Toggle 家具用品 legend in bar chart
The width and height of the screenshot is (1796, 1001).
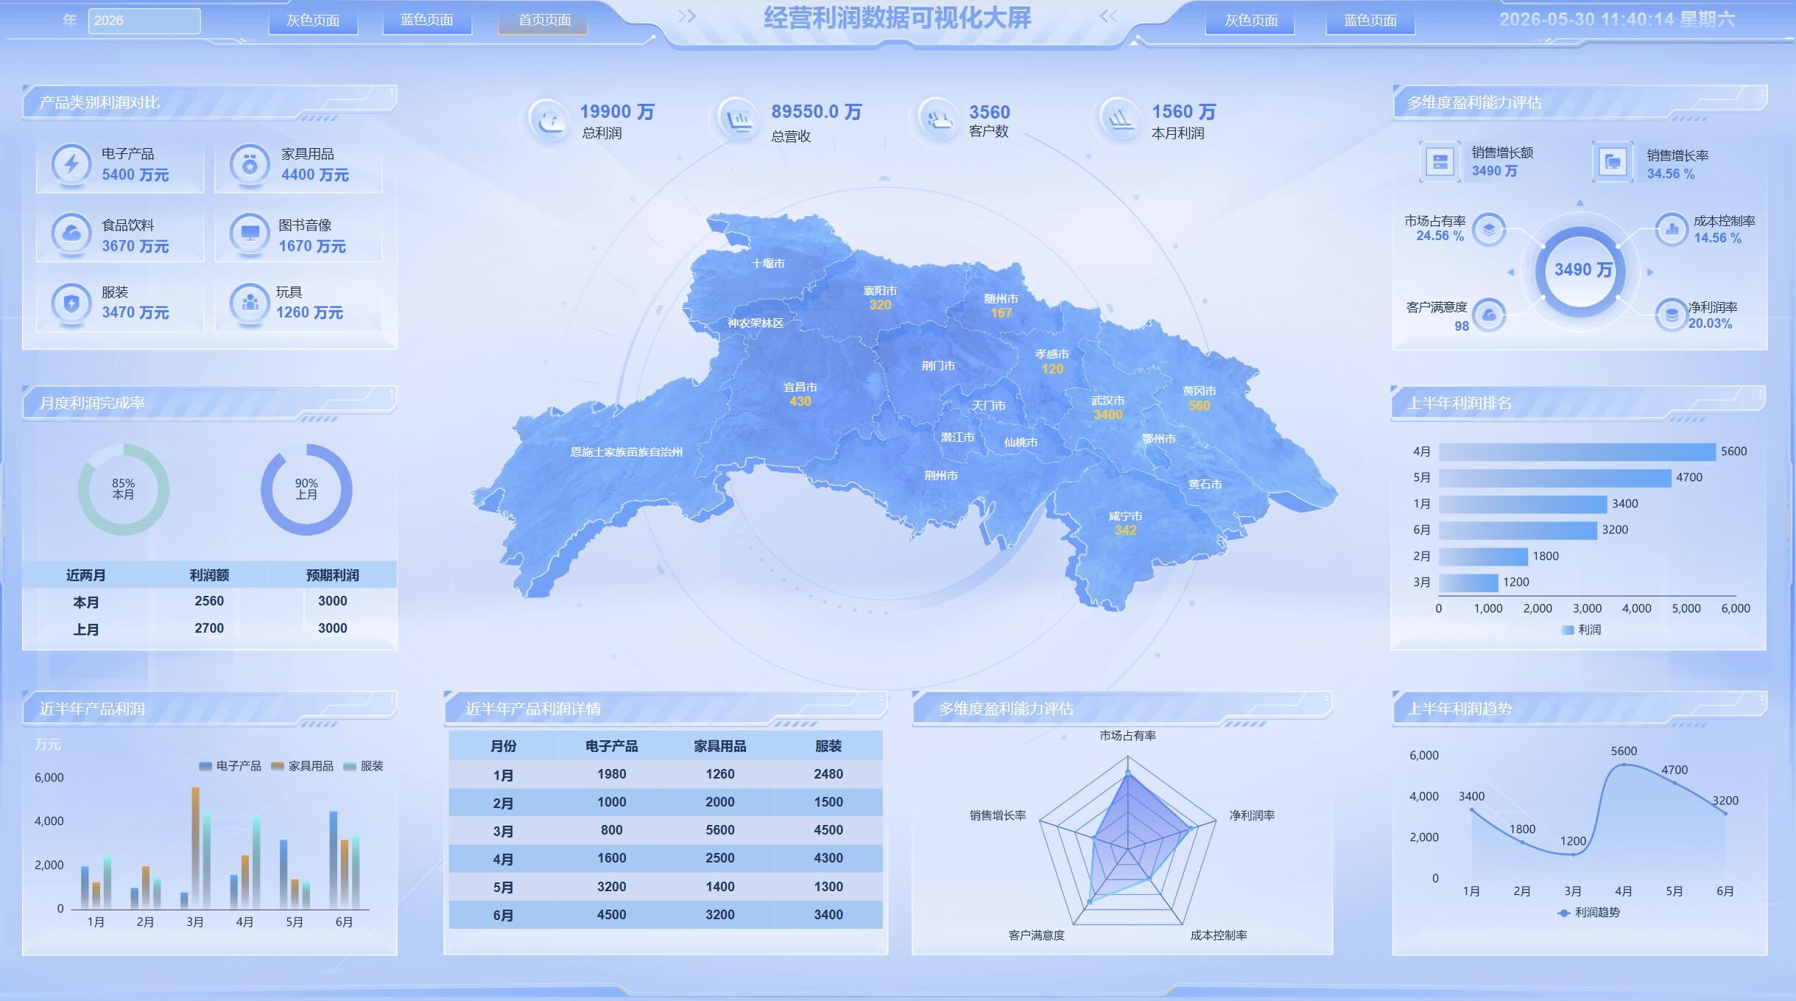click(x=302, y=766)
